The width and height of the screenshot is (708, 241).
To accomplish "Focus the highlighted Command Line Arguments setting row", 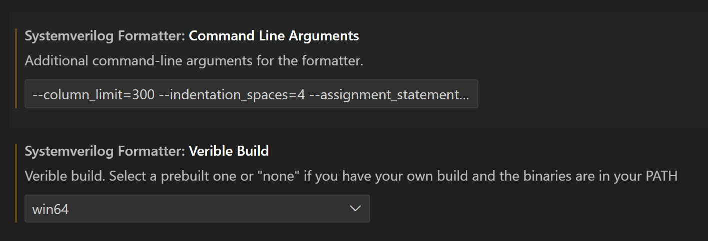I will click(x=575, y=70).
